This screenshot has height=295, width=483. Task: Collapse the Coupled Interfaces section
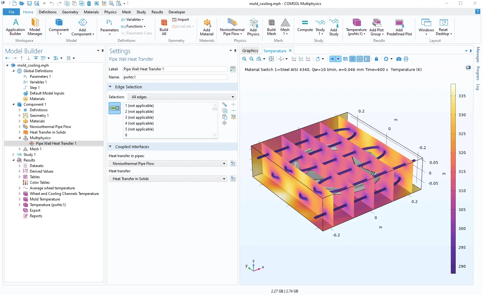[110, 147]
